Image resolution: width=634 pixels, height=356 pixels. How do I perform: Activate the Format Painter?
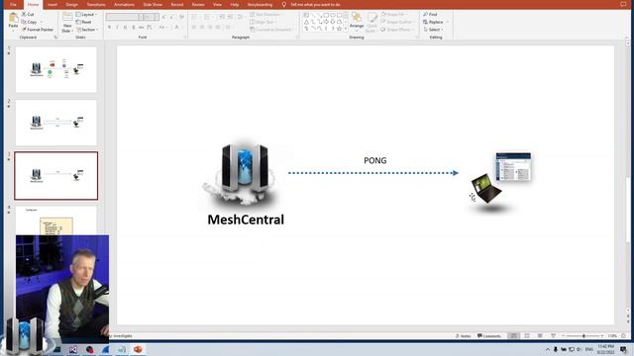click(38, 30)
